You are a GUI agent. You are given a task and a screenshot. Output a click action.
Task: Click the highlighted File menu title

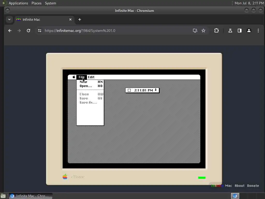point(82,77)
